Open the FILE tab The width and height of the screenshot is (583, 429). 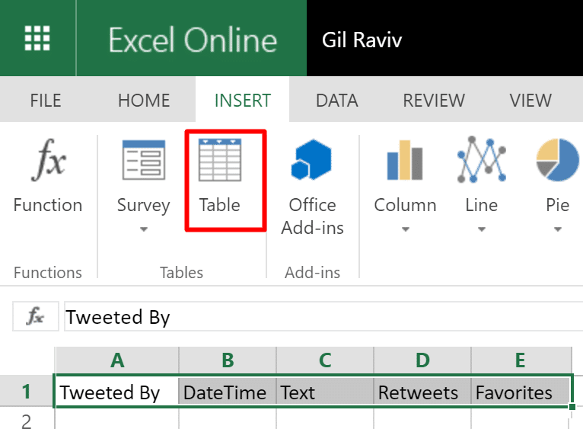(x=46, y=100)
